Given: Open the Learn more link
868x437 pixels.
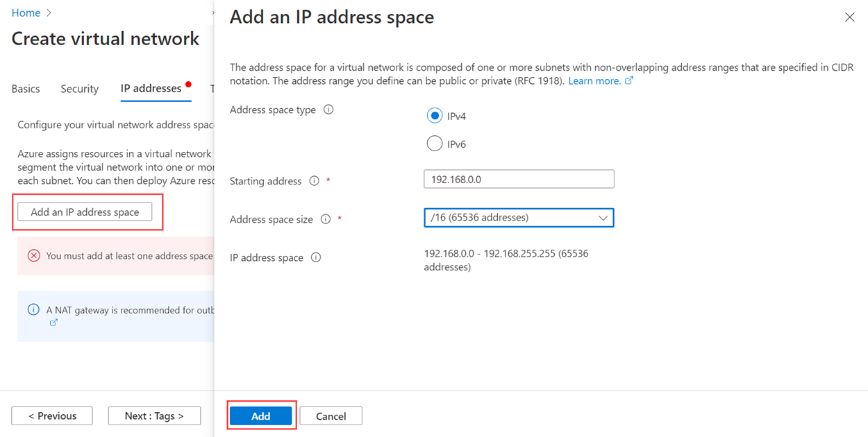Looking at the screenshot, I should 594,80.
